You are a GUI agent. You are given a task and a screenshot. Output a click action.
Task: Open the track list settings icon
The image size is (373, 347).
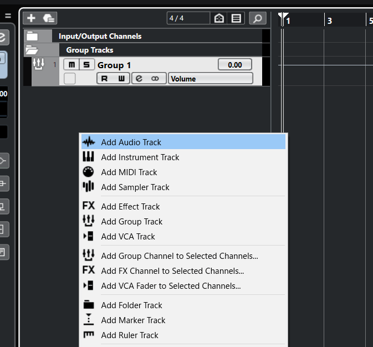click(x=237, y=18)
